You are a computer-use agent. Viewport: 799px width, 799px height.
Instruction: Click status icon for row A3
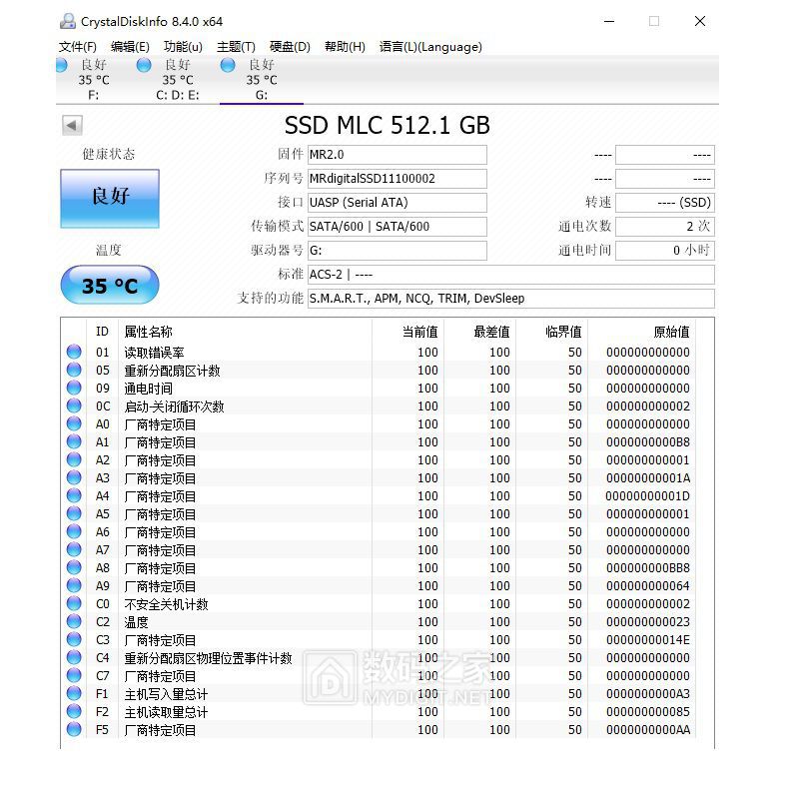(x=74, y=477)
